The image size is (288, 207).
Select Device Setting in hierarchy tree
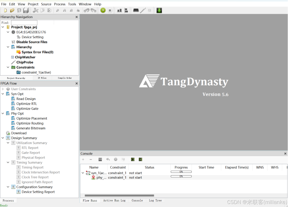(33, 37)
